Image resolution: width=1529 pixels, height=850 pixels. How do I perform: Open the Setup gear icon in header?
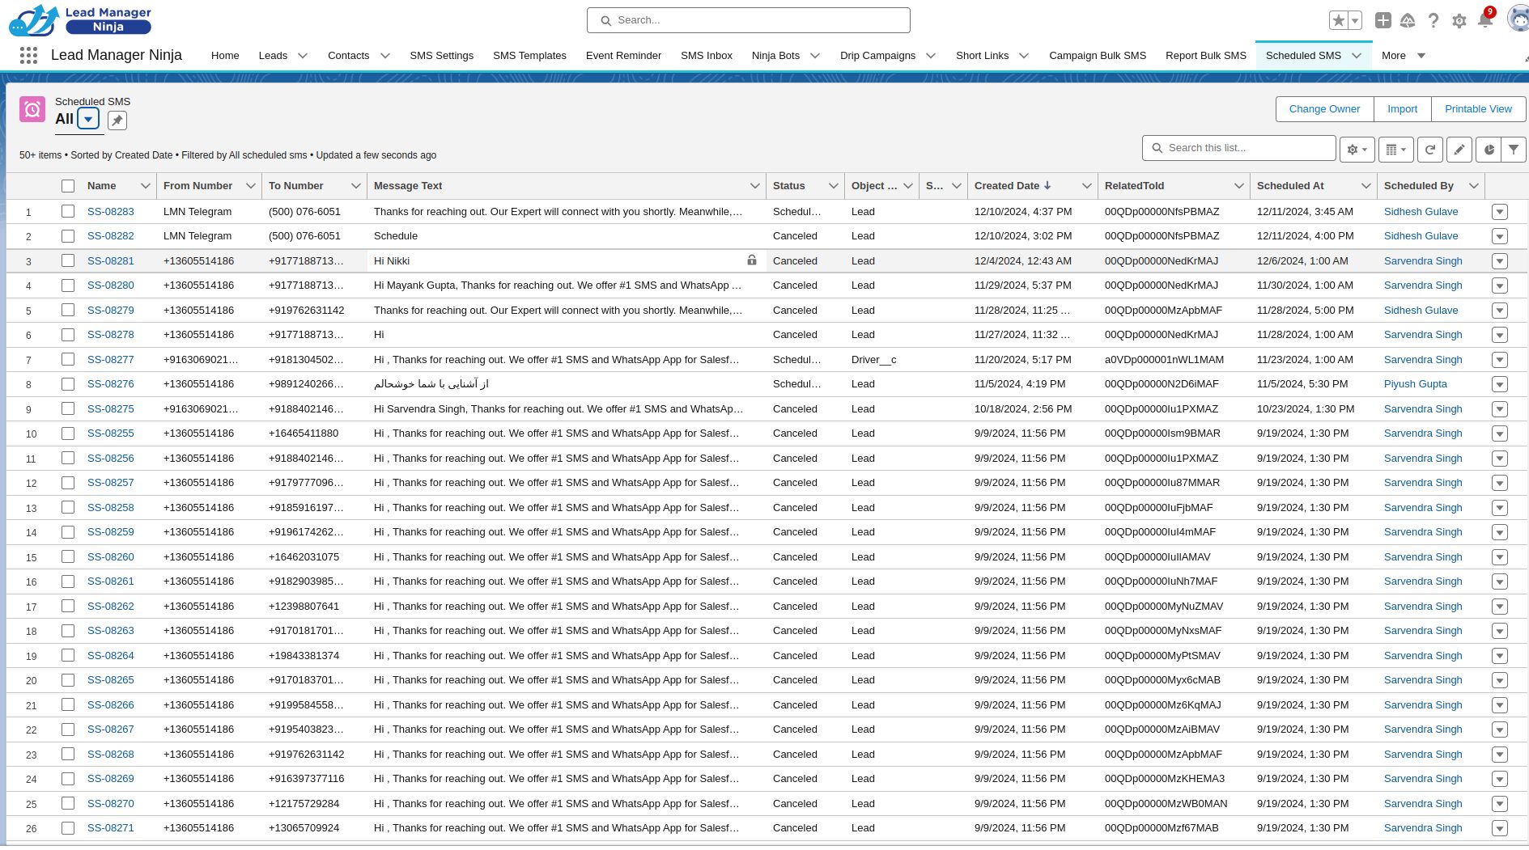[1459, 21]
